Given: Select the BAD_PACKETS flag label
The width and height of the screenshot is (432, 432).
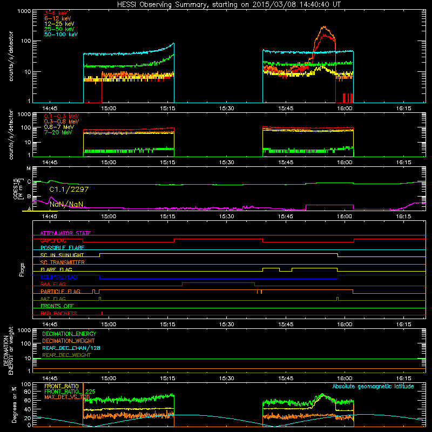Looking at the screenshot, I should click(x=59, y=313).
